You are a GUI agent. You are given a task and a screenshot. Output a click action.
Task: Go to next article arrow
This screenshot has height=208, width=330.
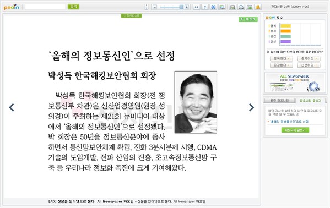pos(251,107)
